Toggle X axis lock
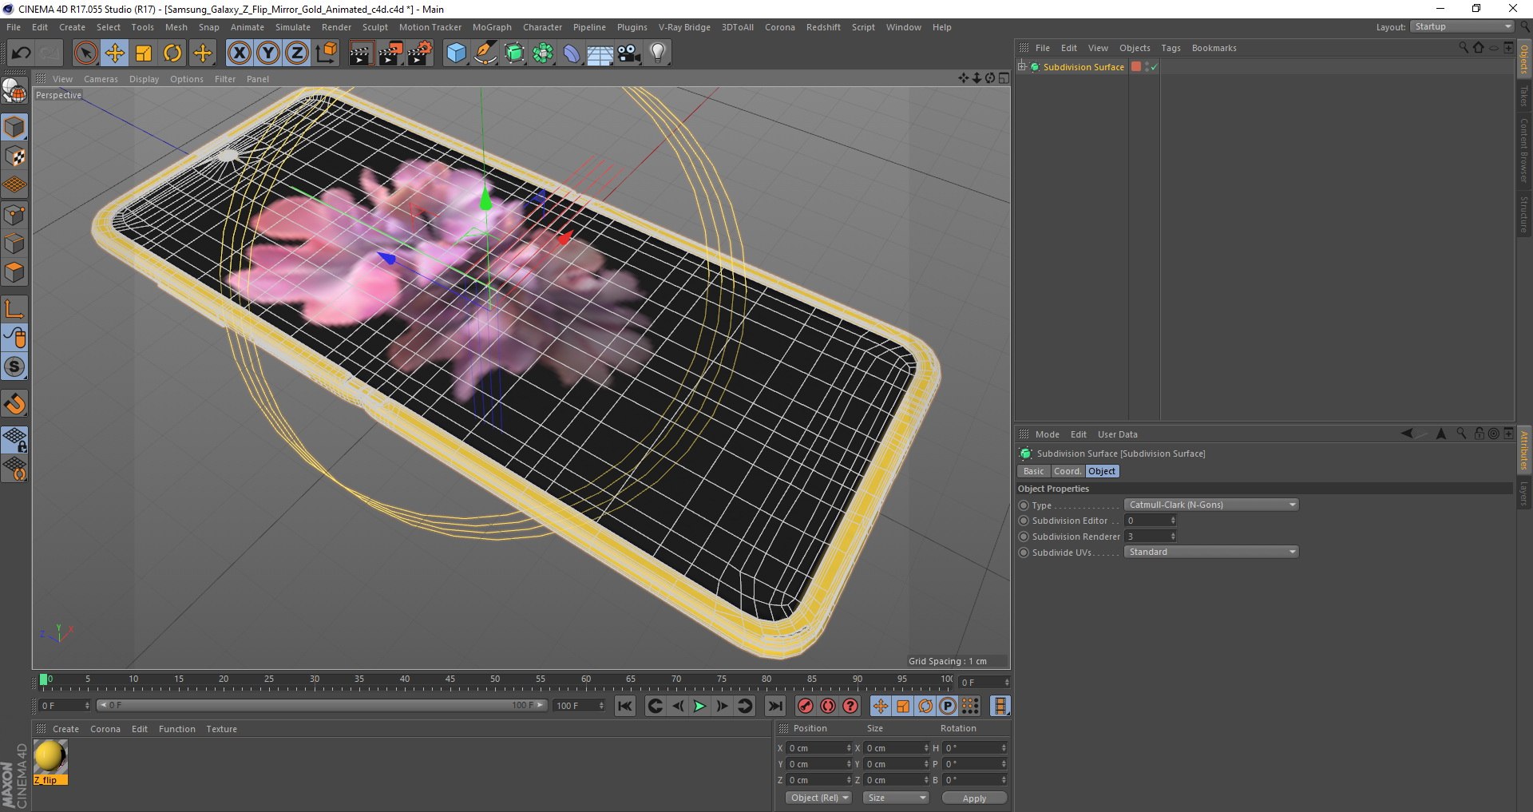Image resolution: width=1533 pixels, height=812 pixels. (239, 53)
